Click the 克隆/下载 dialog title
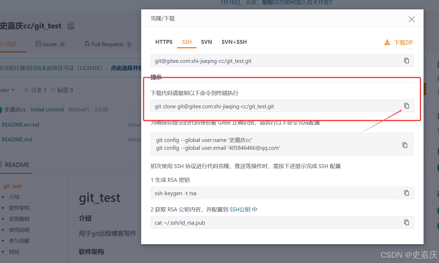The height and width of the screenshot is (263, 439). coord(163,19)
